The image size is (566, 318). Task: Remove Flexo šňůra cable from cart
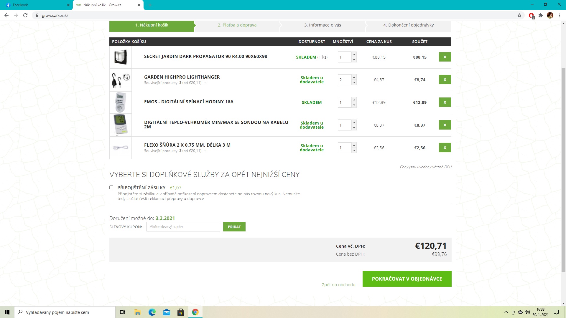coord(445,148)
